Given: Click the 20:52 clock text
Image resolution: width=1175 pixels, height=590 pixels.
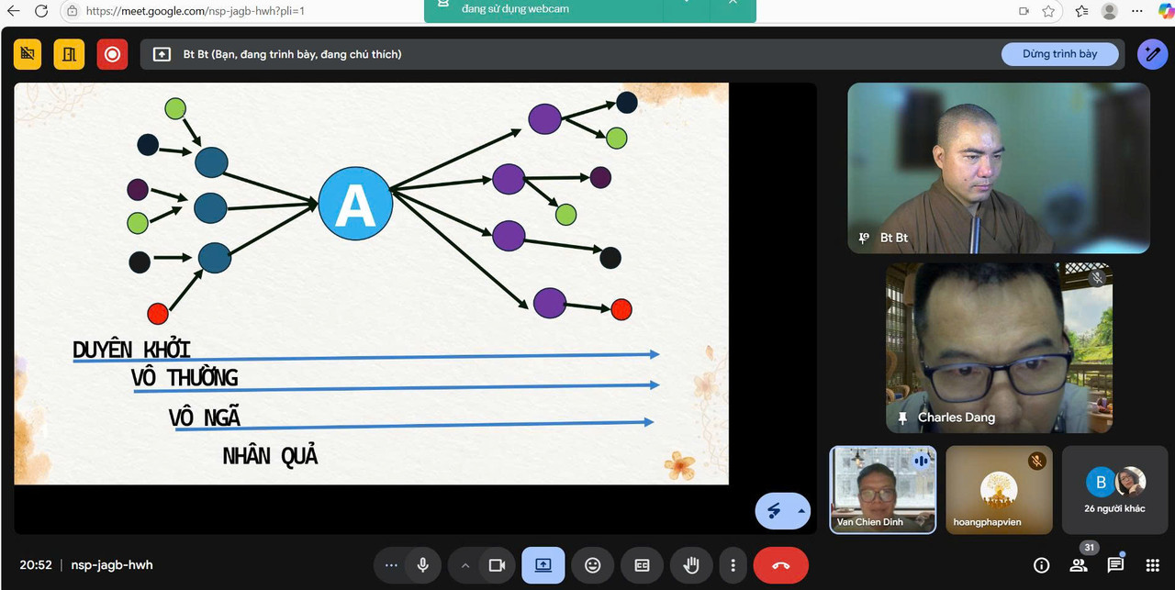Looking at the screenshot, I should [35, 565].
